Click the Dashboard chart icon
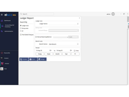The width and height of the screenshot is (129, 97). [x=2, y=20]
